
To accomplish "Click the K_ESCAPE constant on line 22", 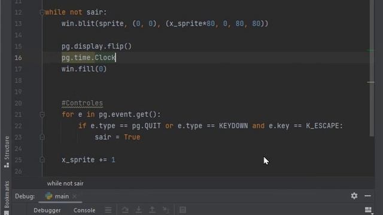I will [x=323, y=126].
